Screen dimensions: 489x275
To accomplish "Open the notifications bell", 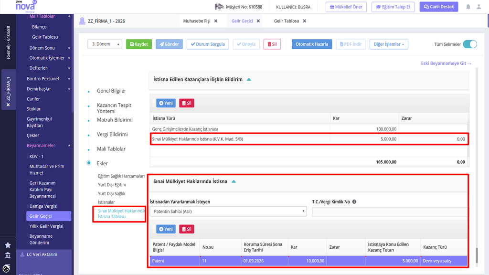I will 468,7.
